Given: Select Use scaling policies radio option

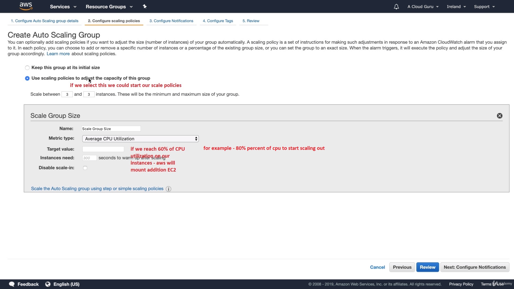Looking at the screenshot, I should click(27, 78).
